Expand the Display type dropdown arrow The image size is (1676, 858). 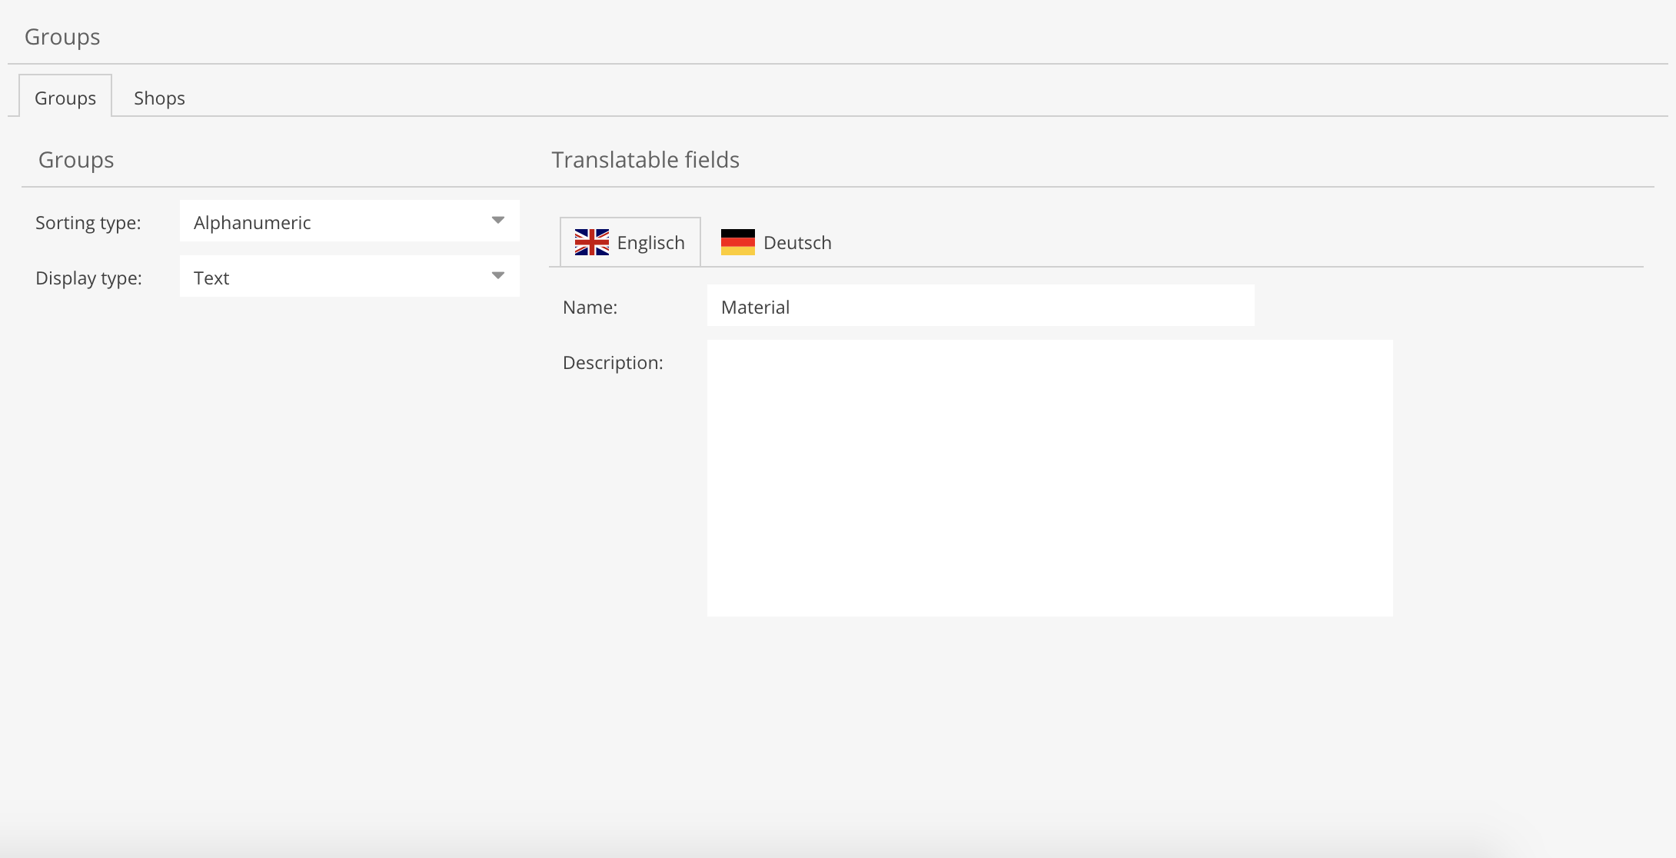point(497,276)
